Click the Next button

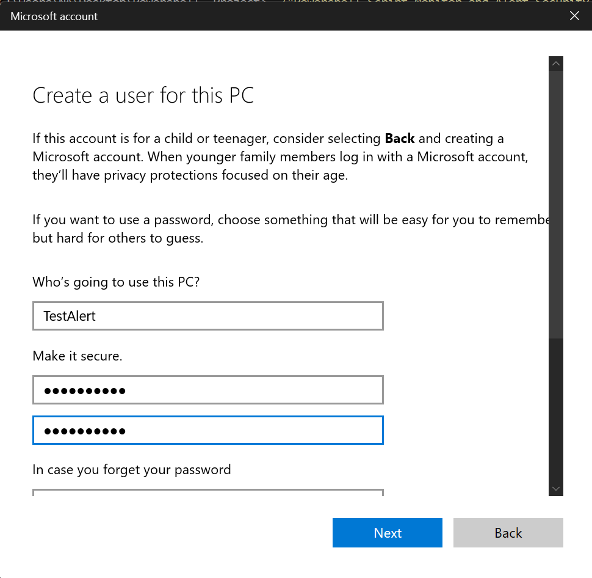pos(387,532)
